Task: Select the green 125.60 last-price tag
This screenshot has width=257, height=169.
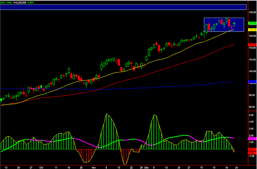Action: tap(253, 23)
